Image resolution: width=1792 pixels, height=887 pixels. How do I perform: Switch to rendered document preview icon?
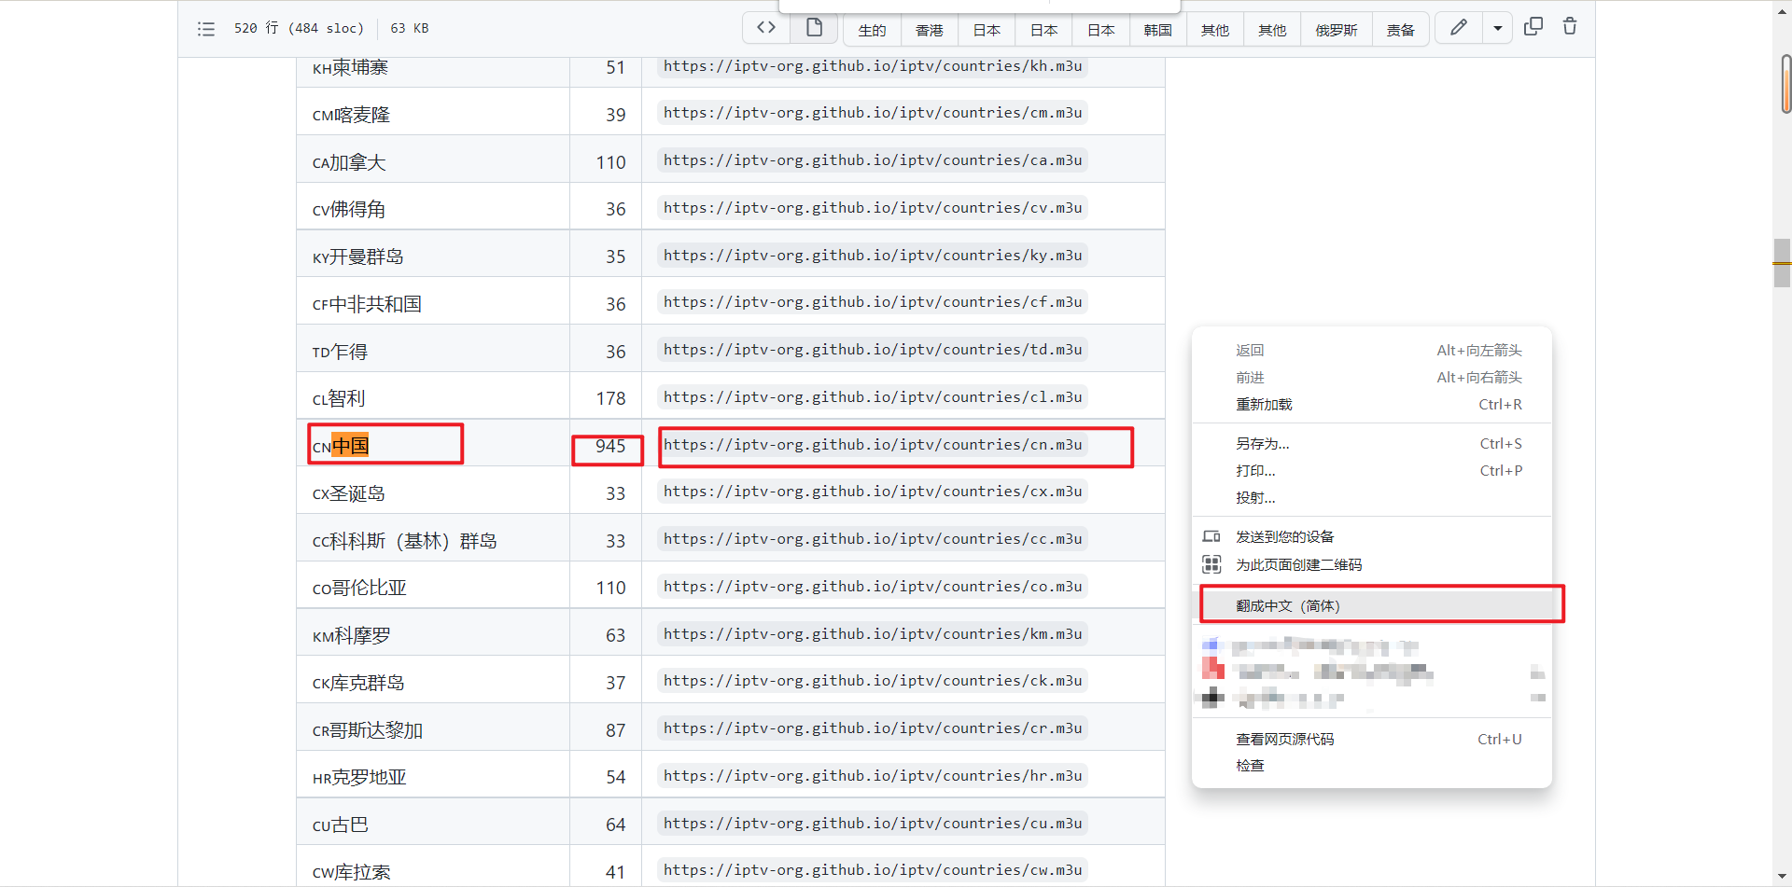pyautogui.click(x=814, y=28)
